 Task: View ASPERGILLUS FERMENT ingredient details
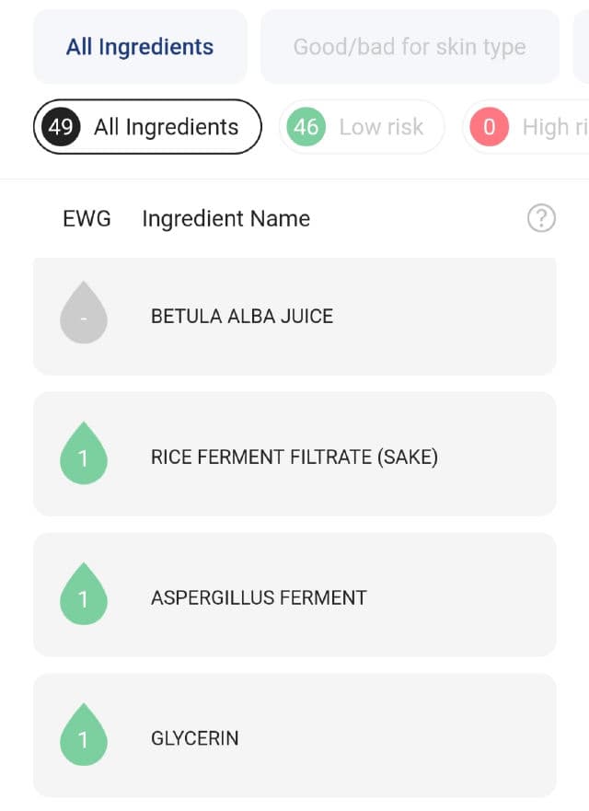259,597
